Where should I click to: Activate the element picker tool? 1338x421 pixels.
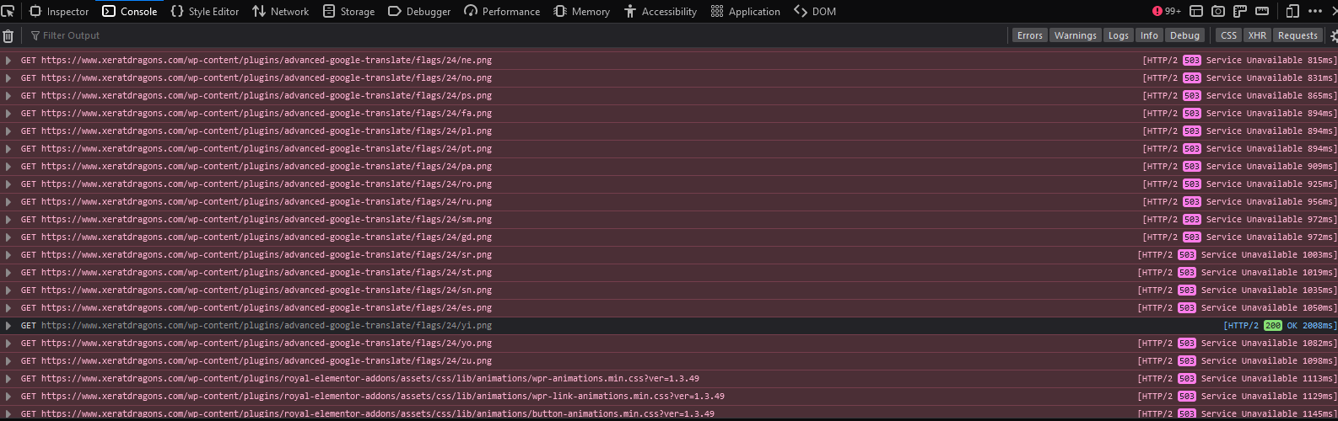point(8,12)
